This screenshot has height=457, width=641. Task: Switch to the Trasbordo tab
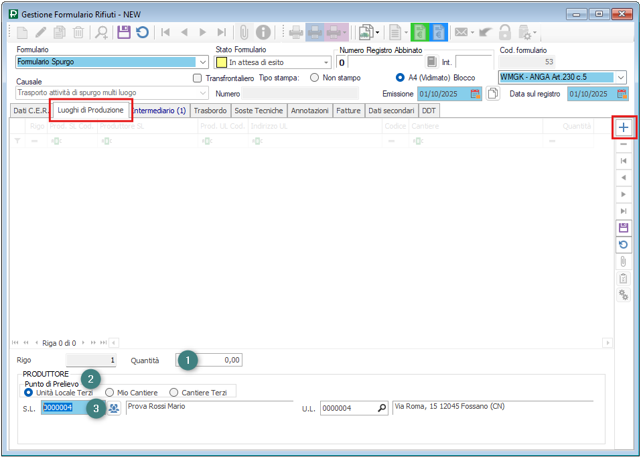(210, 111)
